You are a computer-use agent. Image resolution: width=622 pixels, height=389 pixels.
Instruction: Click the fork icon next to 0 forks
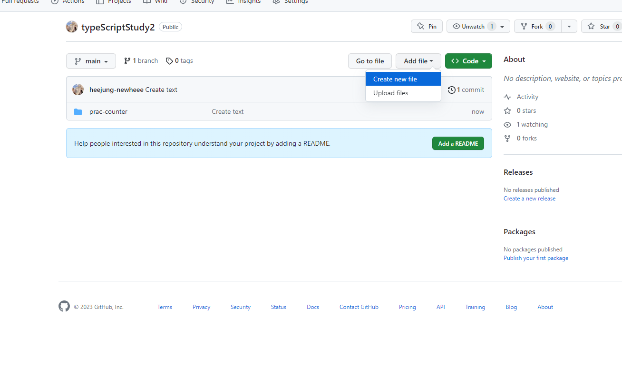pyautogui.click(x=507, y=138)
